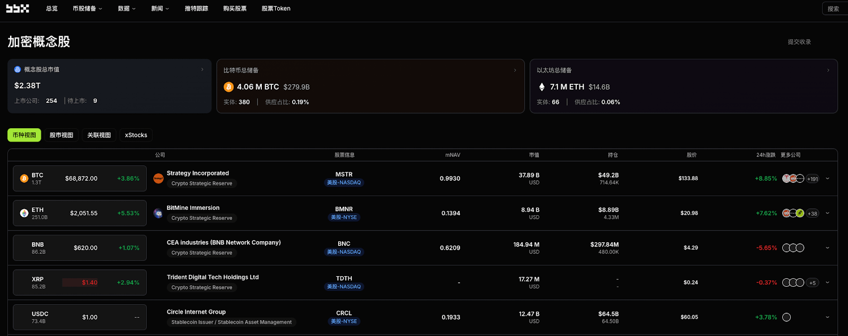Click the 股价 column header
This screenshot has width=848, height=336.
692,155
